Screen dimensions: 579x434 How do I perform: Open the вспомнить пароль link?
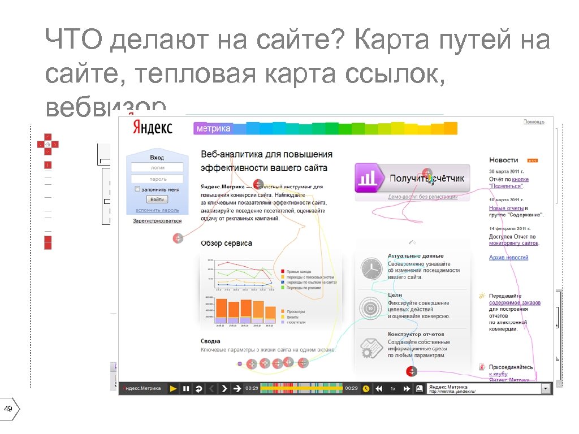point(157,210)
